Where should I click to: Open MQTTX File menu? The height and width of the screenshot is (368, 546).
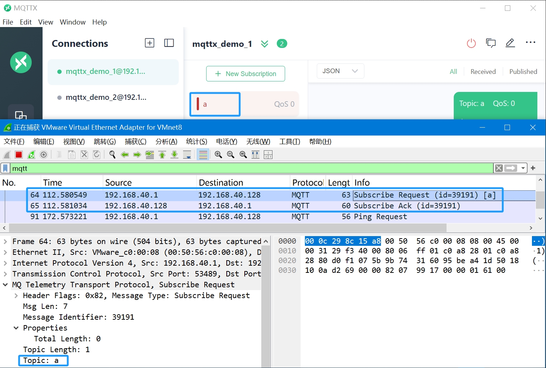click(x=8, y=22)
